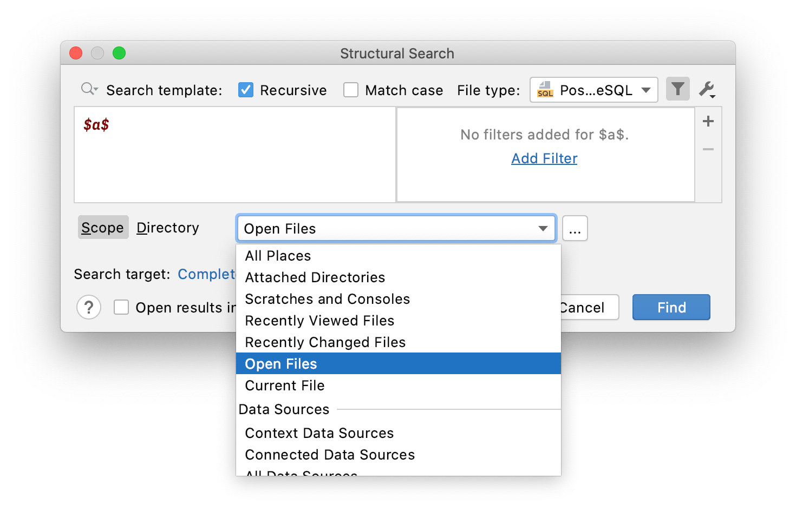
Task: Open the filter funnel options
Action: [677, 89]
